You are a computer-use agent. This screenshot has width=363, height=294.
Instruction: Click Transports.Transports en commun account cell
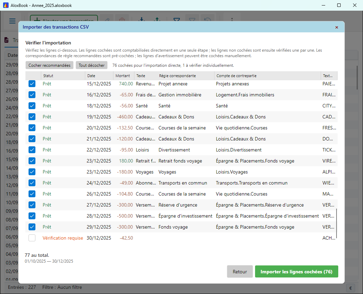coord(252,183)
